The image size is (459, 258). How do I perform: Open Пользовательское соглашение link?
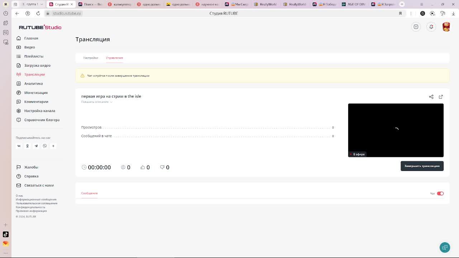(37, 203)
